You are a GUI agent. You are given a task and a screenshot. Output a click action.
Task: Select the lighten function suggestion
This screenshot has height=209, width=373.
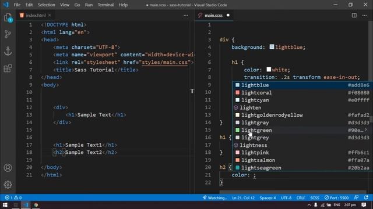[302, 107]
